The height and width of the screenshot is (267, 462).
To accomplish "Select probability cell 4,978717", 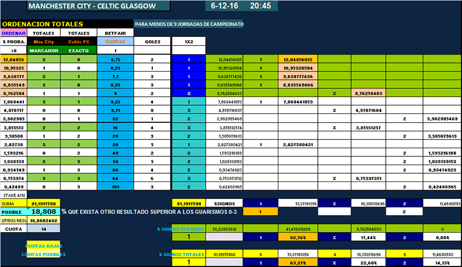I will [x=13, y=111].
